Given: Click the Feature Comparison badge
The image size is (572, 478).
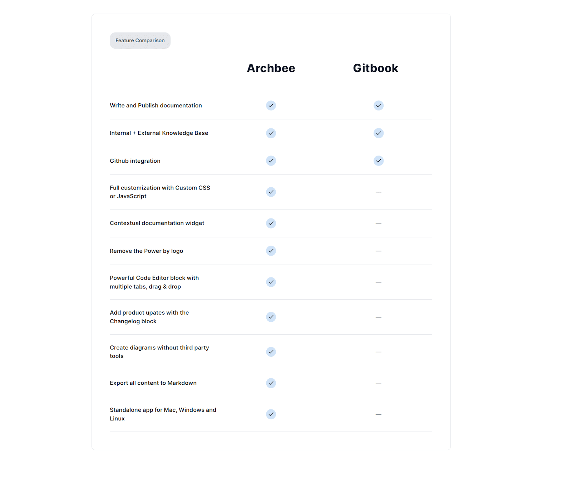Looking at the screenshot, I should tap(140, 41).
